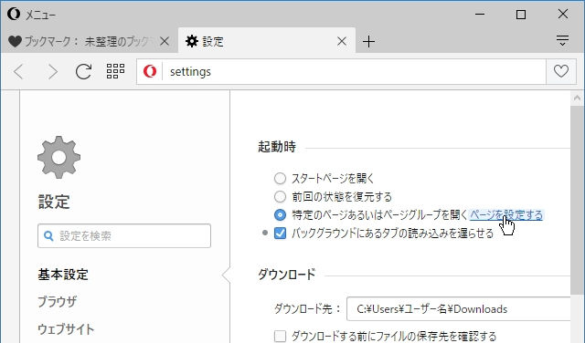Viewport: 585px width, 343px height.
Task: Reload the current page
Action: [83, 71]
